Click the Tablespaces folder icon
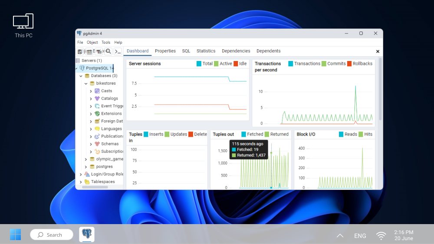434x244 pixels. coord(87,182)
